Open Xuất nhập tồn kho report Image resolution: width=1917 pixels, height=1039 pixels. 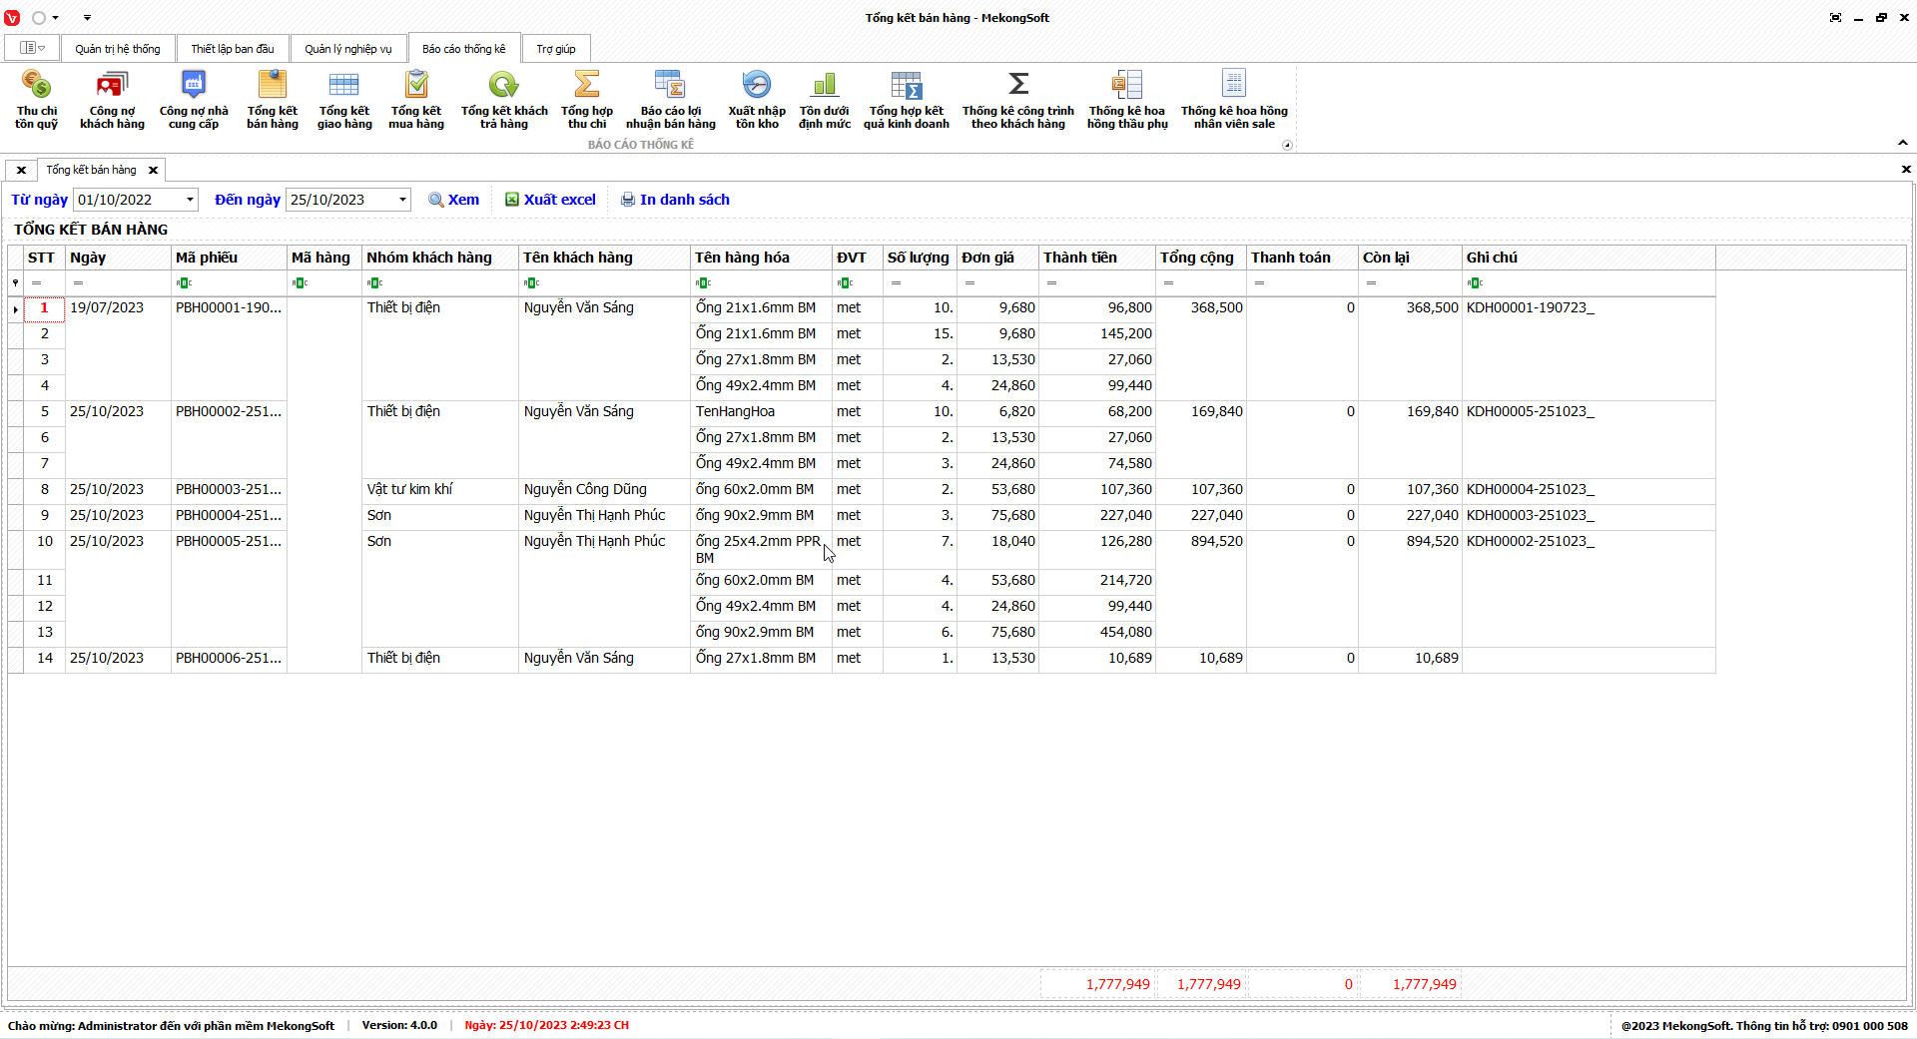757,98
